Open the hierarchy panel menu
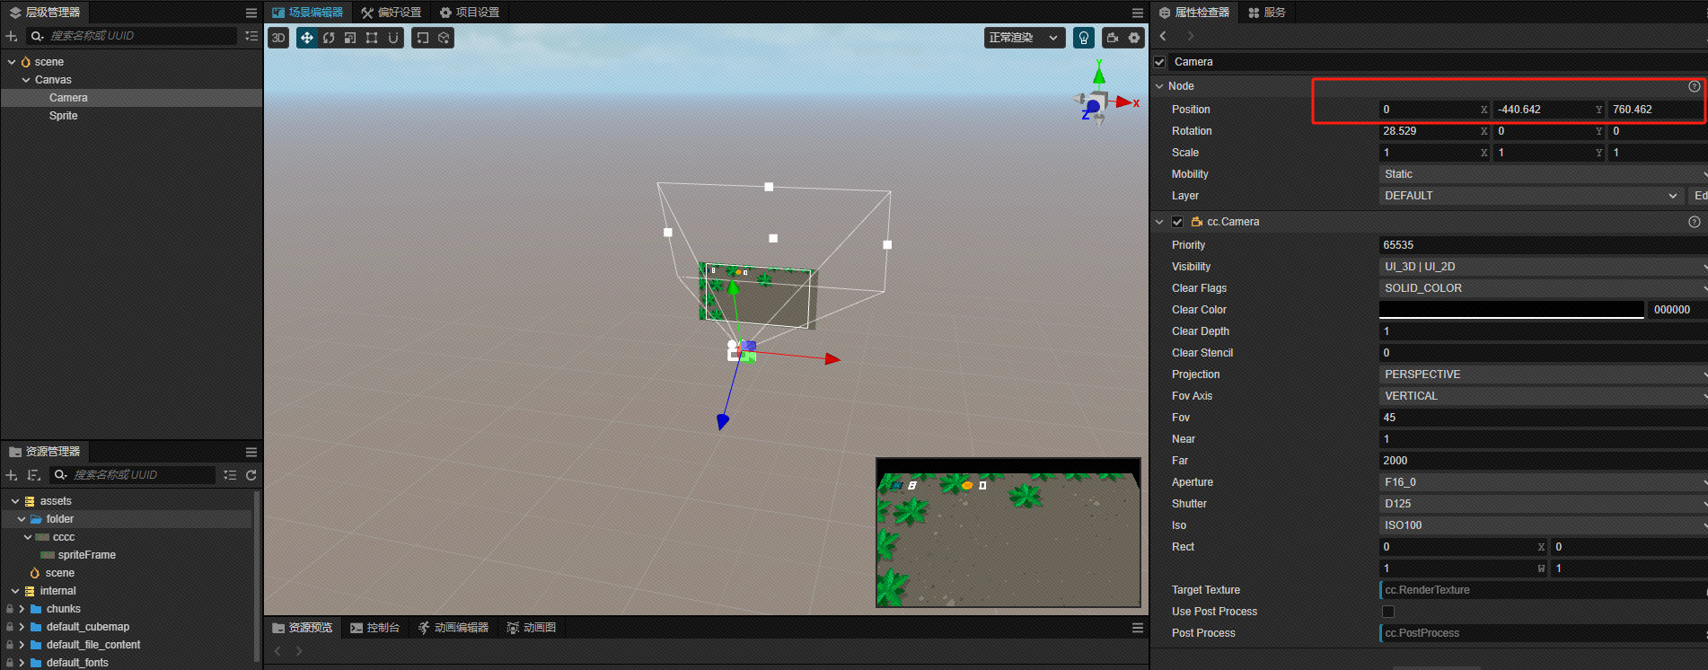The height and width of the screenshot is (670, 1708). [x=251, y=13]
